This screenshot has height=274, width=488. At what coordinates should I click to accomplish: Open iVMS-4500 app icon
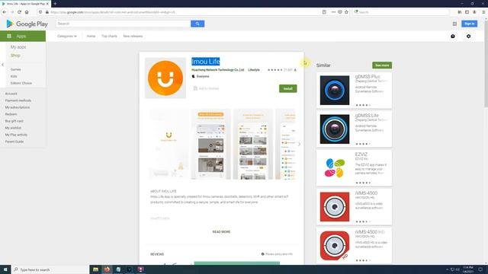point(335,206)
